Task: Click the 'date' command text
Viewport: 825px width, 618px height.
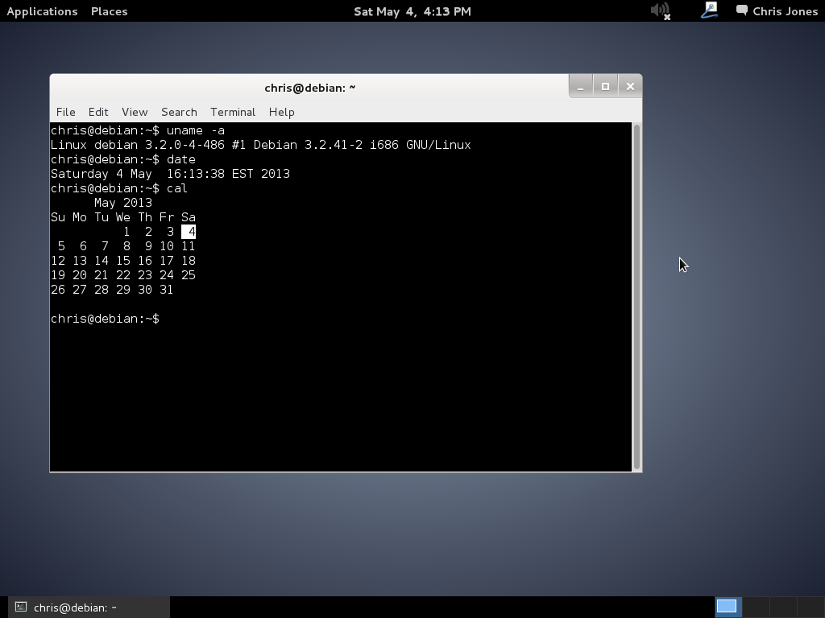Action: click(x=181, y=159)
